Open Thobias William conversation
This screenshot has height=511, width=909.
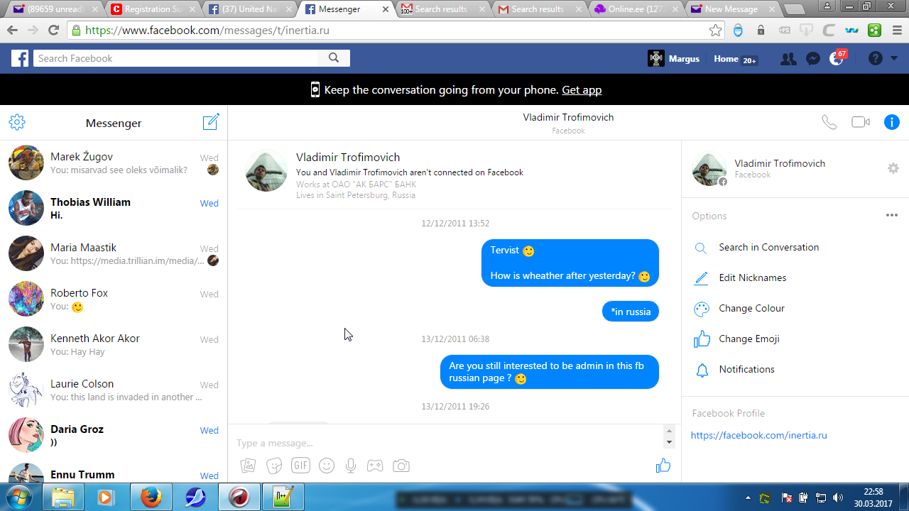(x=114, y=209)
